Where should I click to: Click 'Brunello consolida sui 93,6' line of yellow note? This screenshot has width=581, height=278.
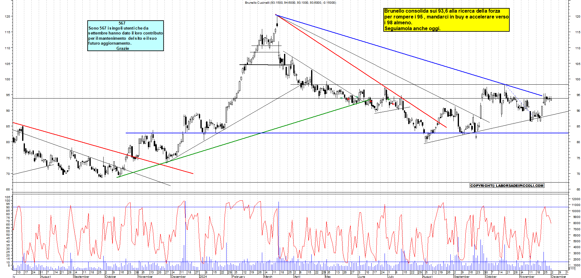pyautogui.click(x=442, y=11)
